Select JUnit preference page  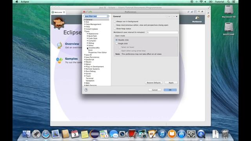coord(91,50)
